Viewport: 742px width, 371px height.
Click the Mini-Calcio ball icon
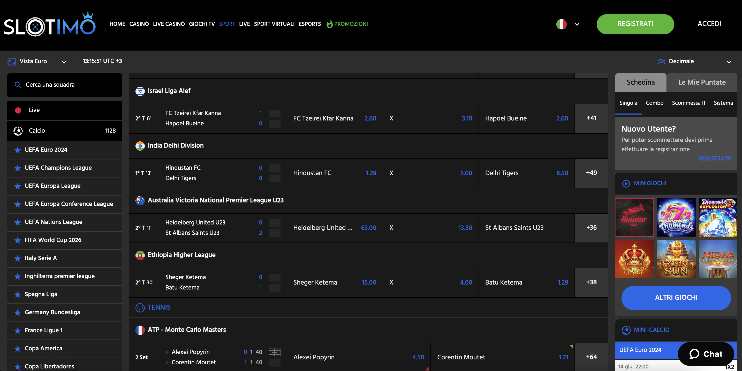[626, 330]
